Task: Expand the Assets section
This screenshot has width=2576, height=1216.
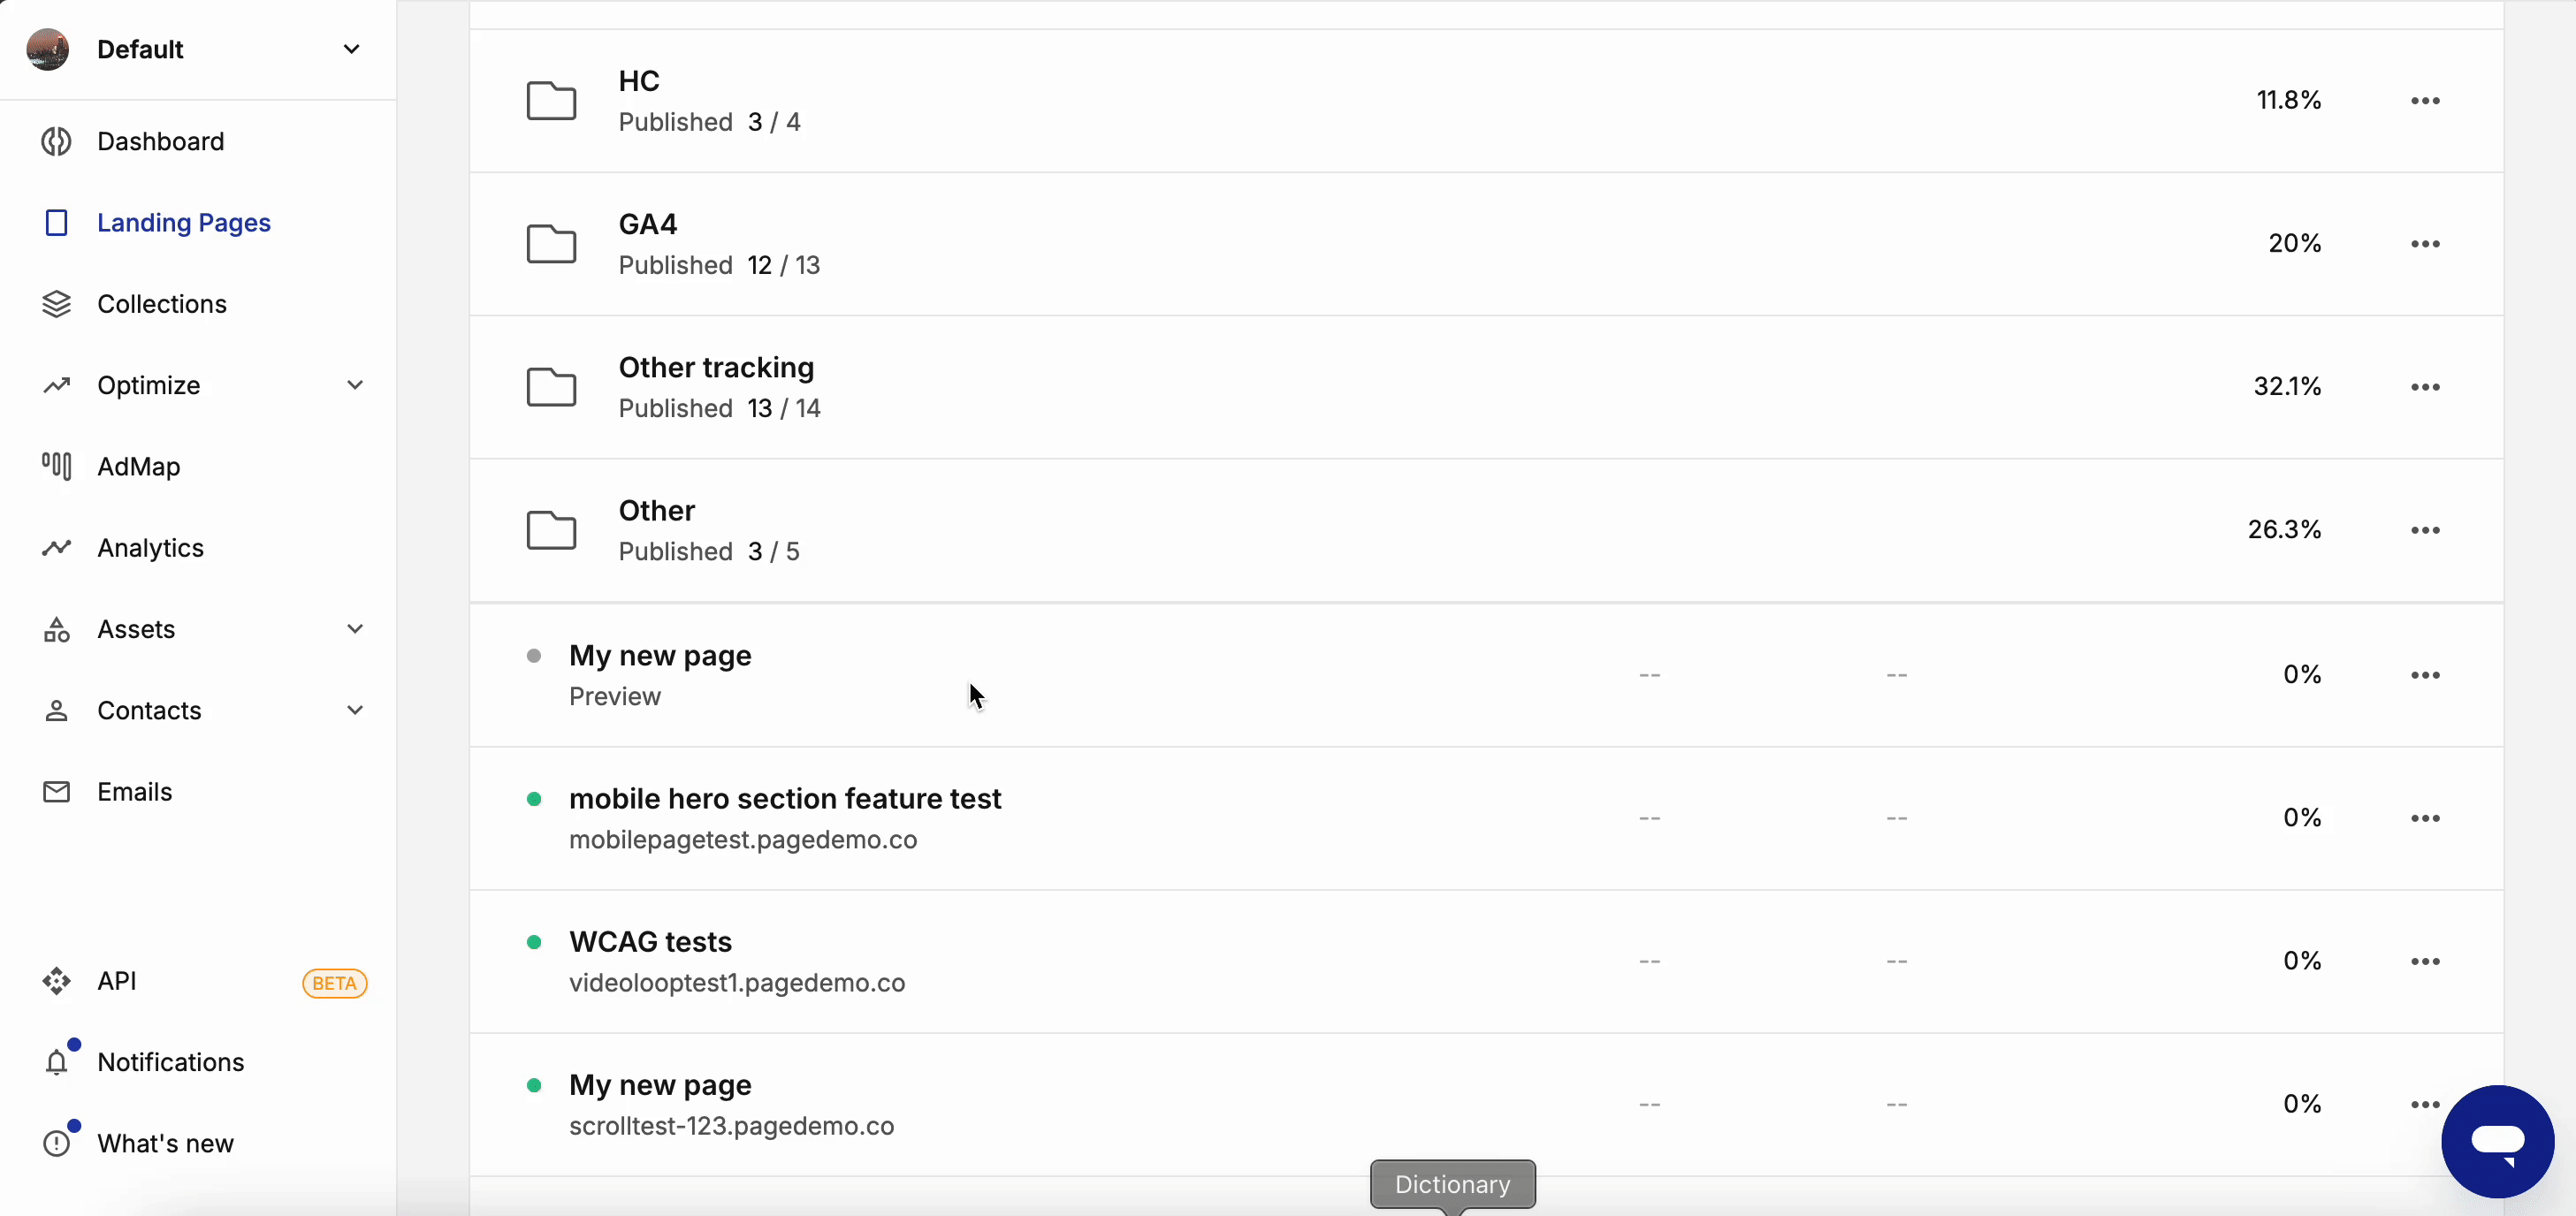Action: click(355, 629)
